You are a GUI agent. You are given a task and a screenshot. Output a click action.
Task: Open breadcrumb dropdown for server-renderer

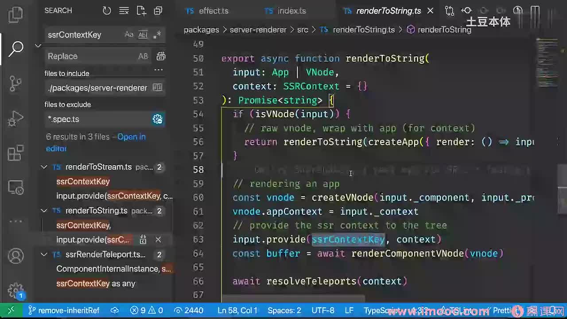(x=258, y=30)
